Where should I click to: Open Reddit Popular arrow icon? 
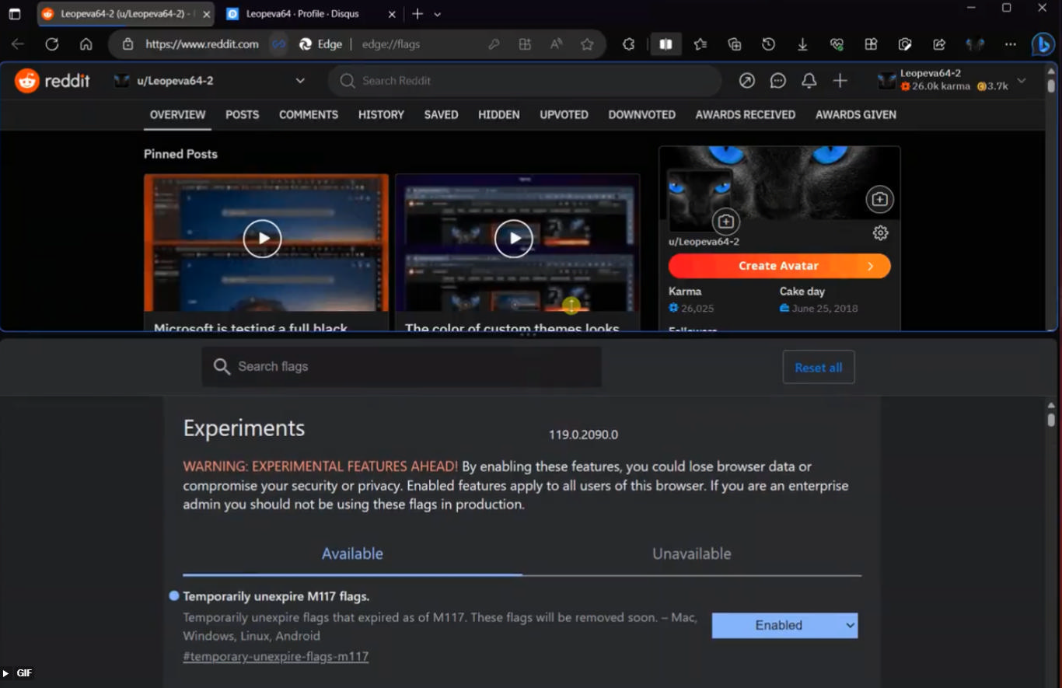pos(746,81)
